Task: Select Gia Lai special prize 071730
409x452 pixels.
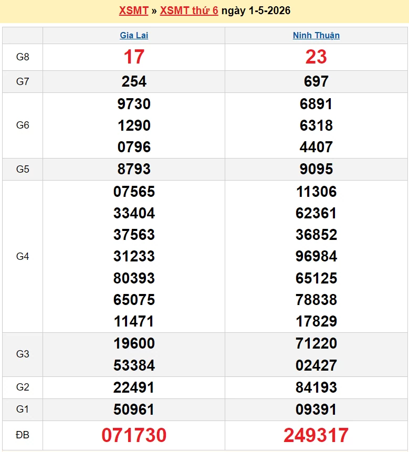Action: point(134,435)
